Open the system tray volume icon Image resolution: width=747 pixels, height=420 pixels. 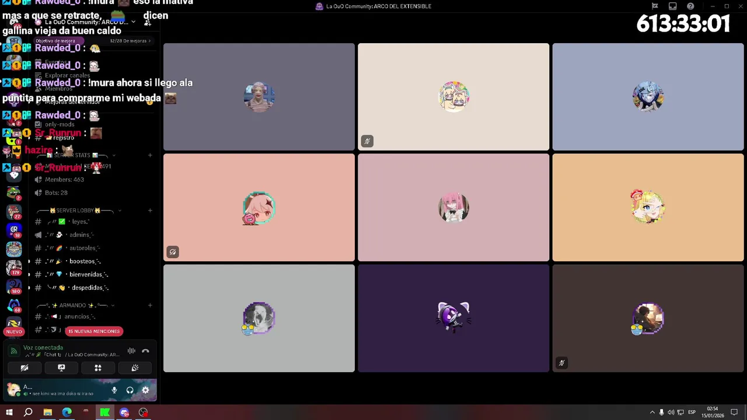(671, 412)
